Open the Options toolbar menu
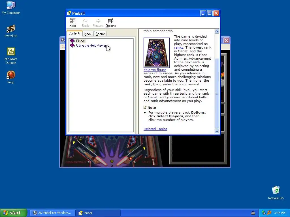290x217 pixels. [111, 23]
